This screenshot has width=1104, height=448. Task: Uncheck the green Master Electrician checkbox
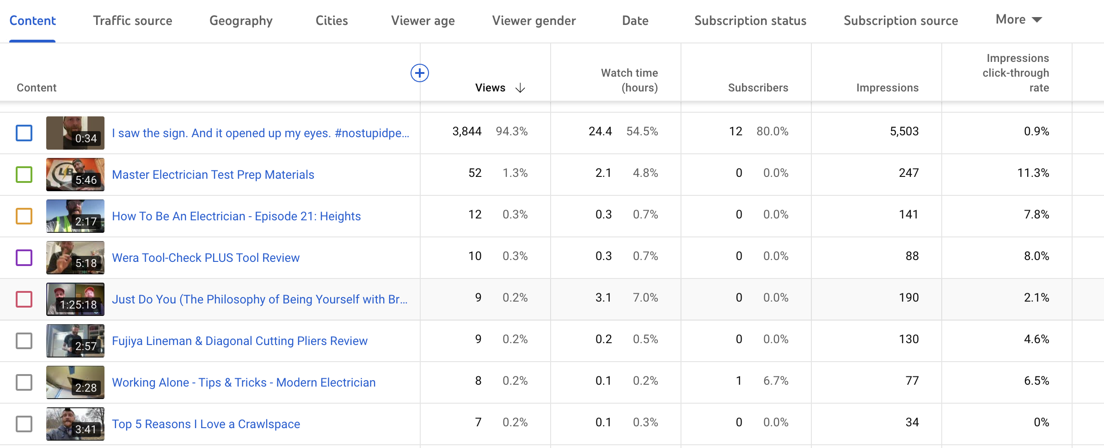pyautogui.click(x=24, y=174)
